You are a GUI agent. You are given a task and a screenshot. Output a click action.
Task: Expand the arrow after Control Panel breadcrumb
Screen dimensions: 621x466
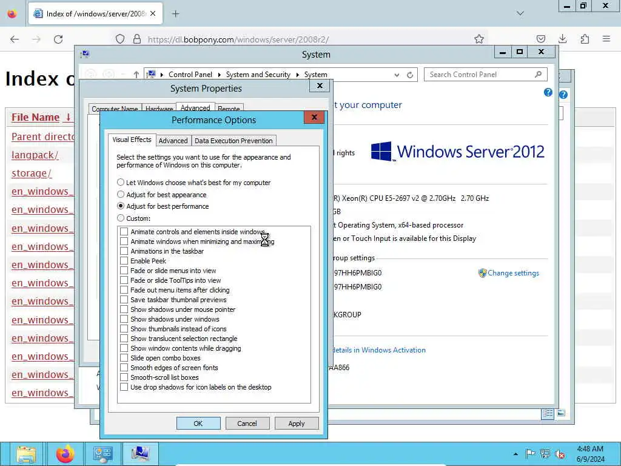[219, 75]
